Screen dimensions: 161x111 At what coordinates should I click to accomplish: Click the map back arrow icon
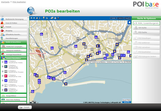coord(31,18)
